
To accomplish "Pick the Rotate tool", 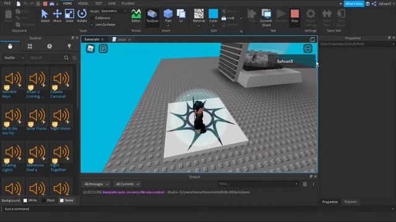I will tap(82, 16).
